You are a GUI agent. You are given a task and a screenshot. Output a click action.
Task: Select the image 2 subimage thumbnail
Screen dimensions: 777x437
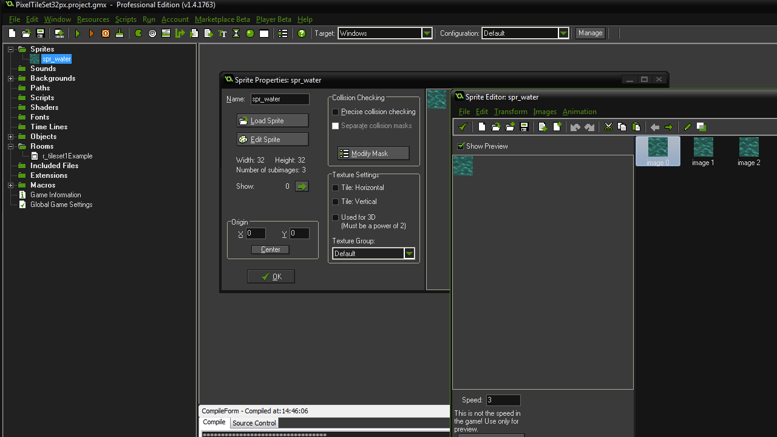[748, 147]
